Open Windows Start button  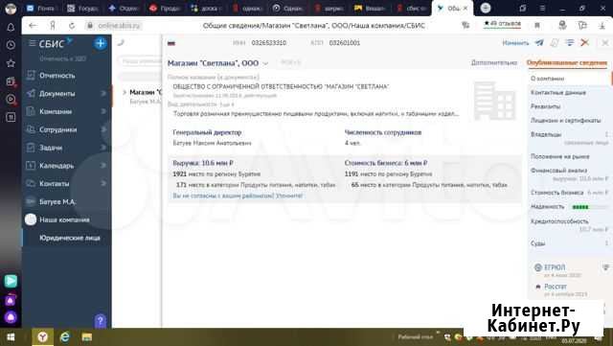[11, 337]
